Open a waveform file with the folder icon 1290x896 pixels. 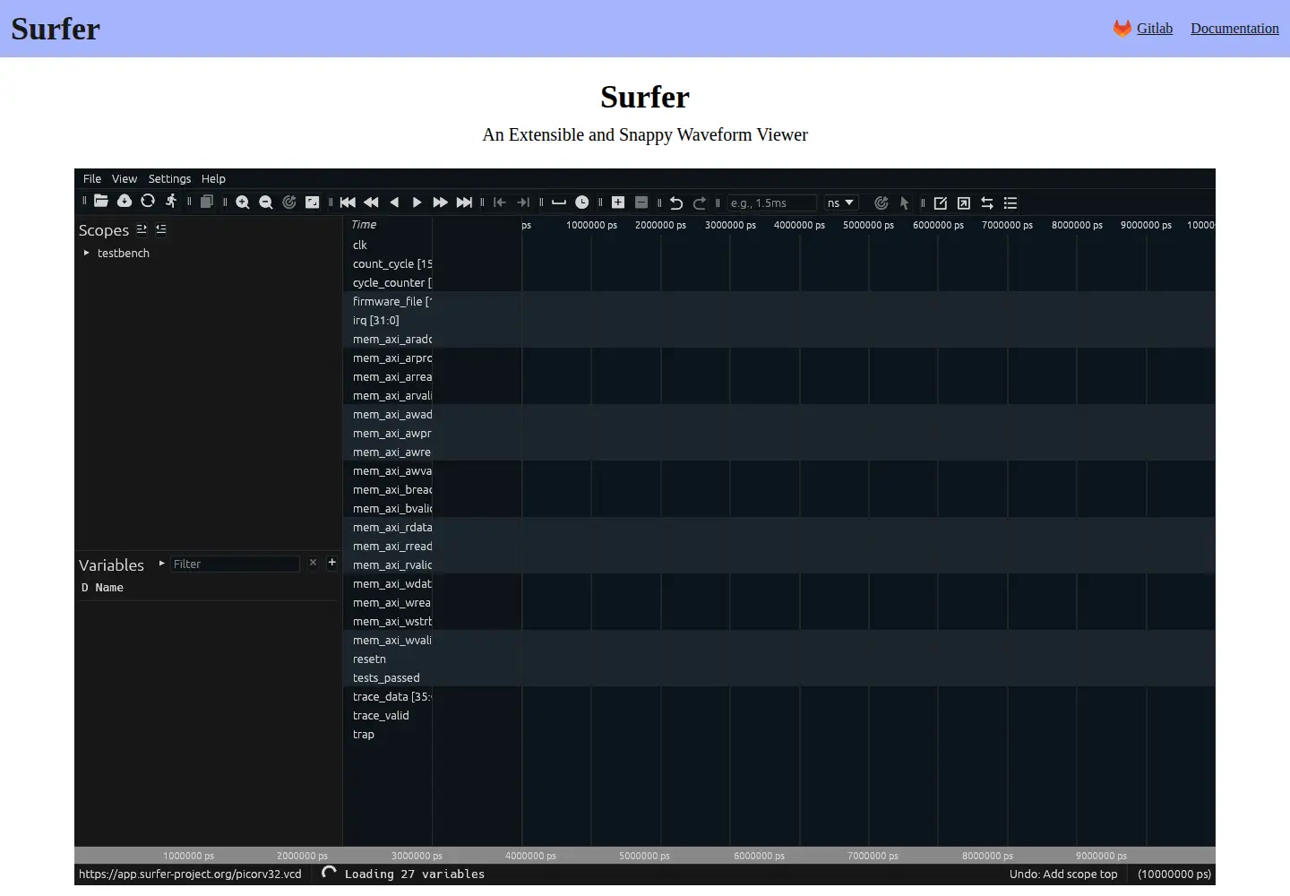[x=101, y=202]
